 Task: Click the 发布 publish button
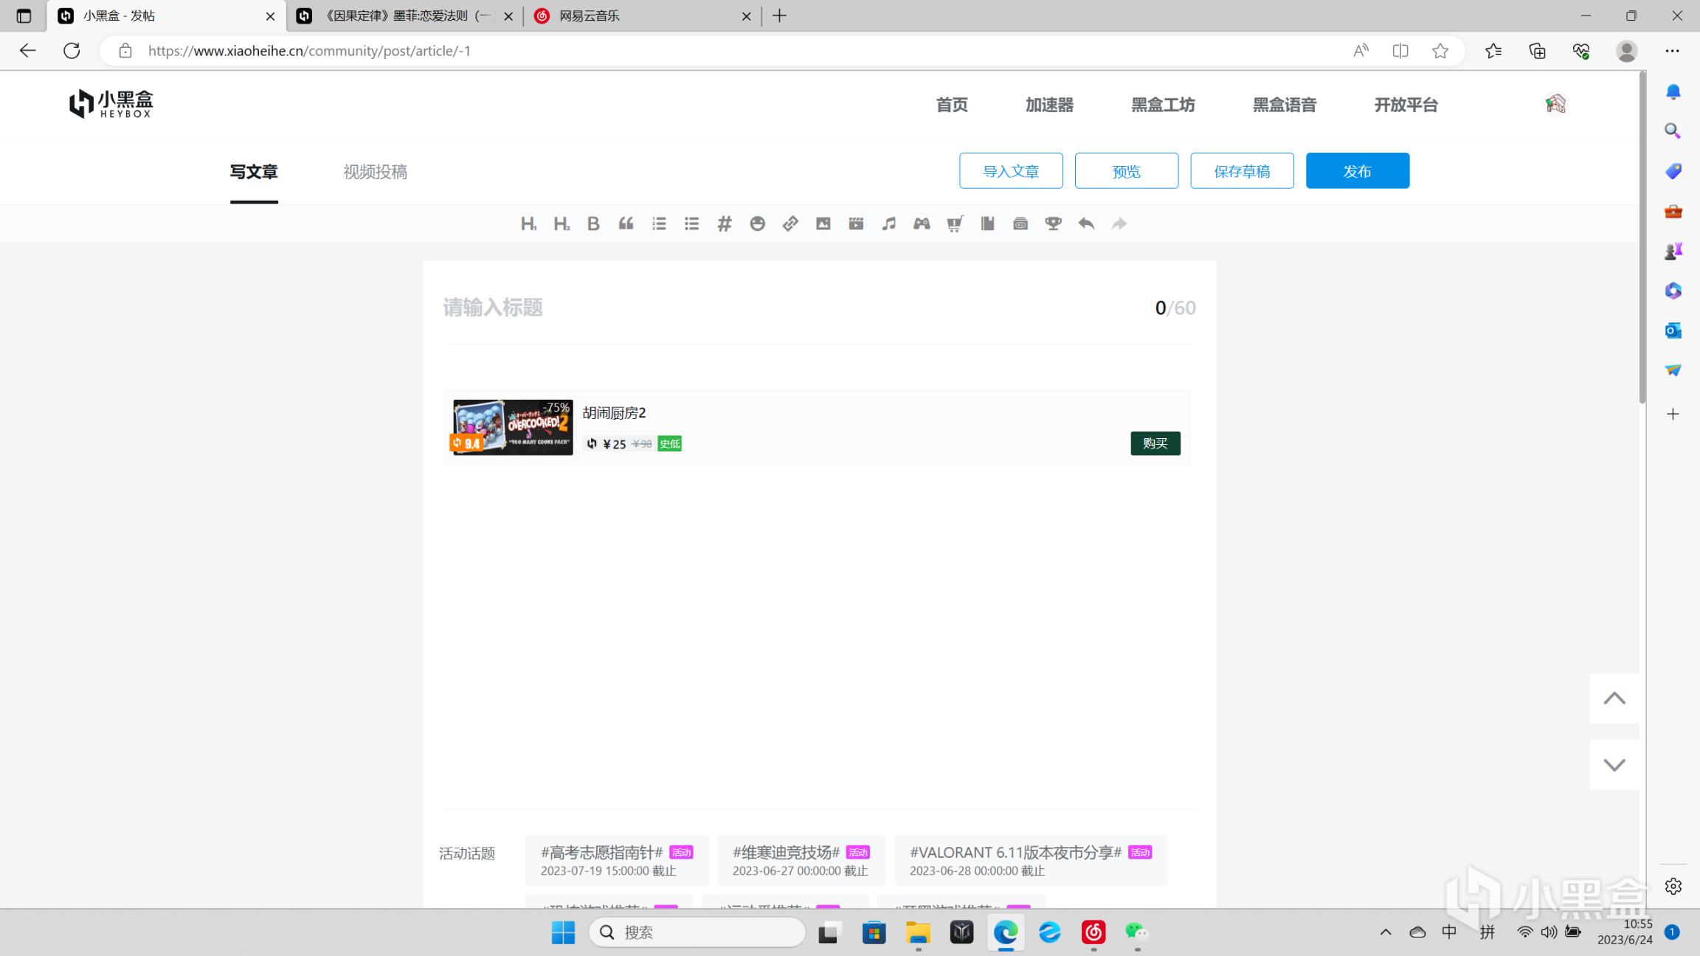pyautogui.click(x=1357, y=171)
